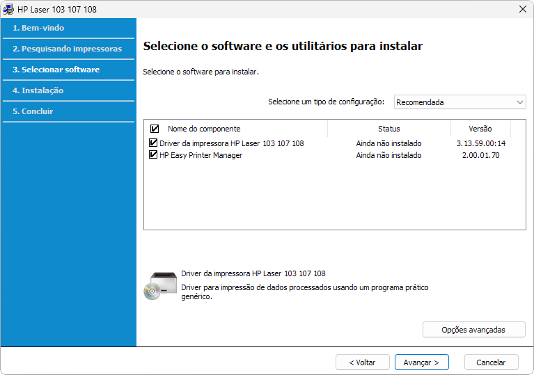Uncheck the Driver da impressora HP Laser checkbox
The image size is (534, 375).
[x=153, y=143]
